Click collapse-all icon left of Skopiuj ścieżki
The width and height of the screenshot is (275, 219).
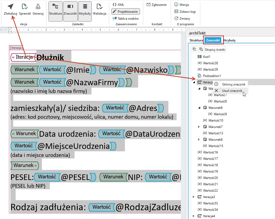tap(194, 50)
